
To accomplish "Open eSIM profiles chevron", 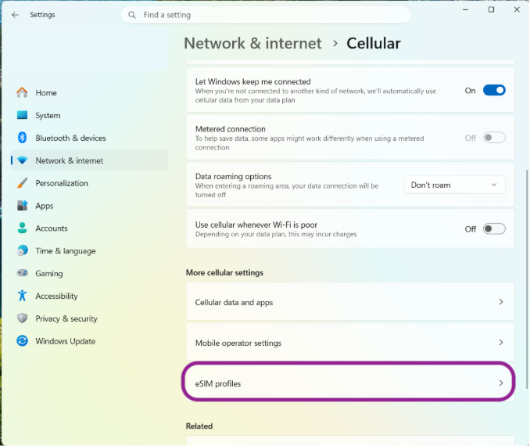I will [501, 383].
